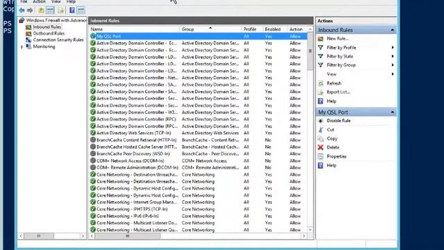Click the Export List icon in Actions pane
Image resolution: width=444 pixels, height=250 pixels.
click(321, 92)
